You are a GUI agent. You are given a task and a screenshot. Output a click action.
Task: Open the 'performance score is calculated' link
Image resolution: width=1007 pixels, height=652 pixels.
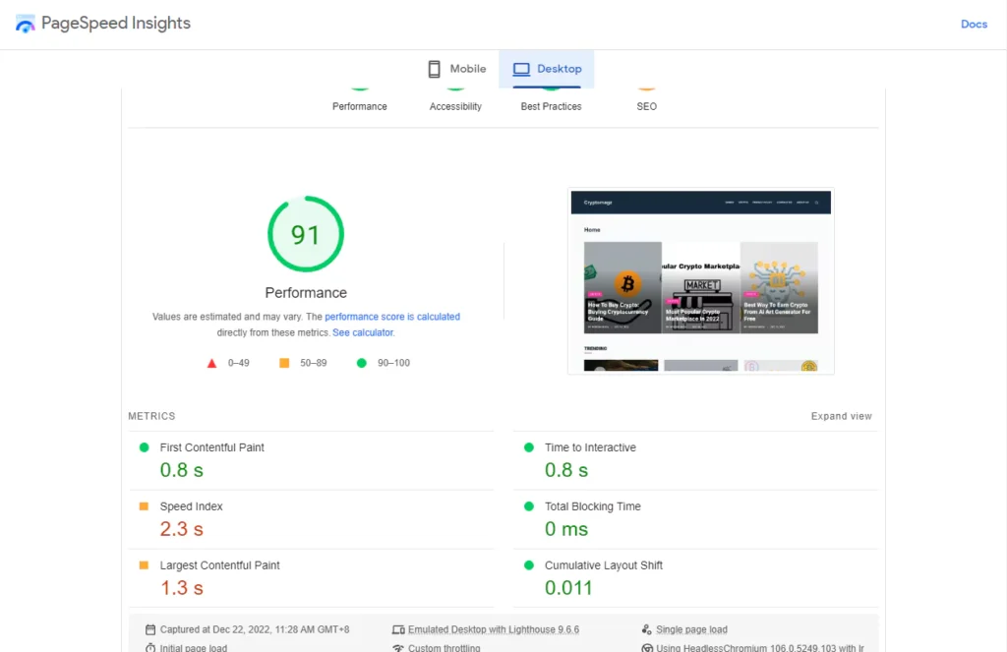[392, 317]
